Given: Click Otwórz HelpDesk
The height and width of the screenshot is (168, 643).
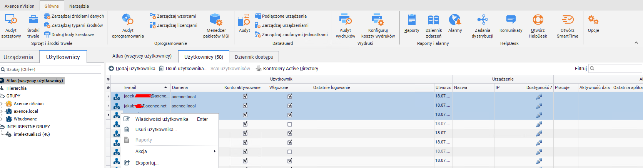Looking at the screenshot, I should [x=538, y=26].
